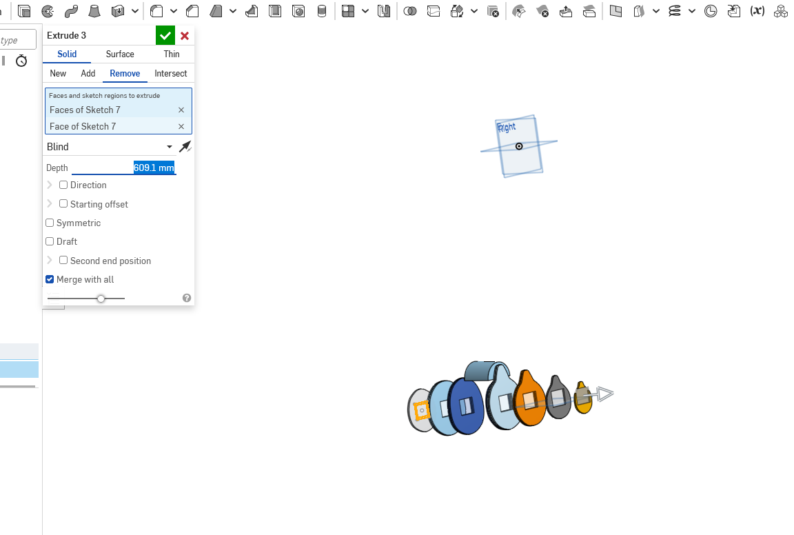
Task: Click the filter type search field
Action: pyautogui.click(x=18, y=39)
